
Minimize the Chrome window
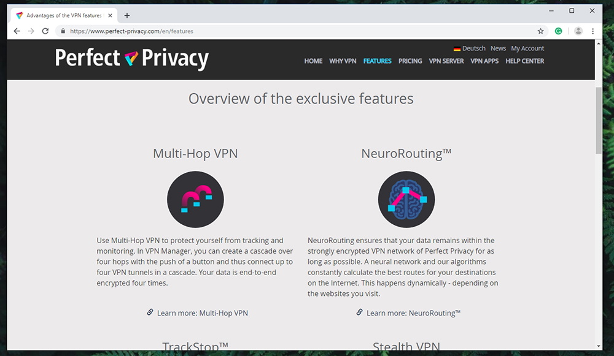(x=551, y=11)
